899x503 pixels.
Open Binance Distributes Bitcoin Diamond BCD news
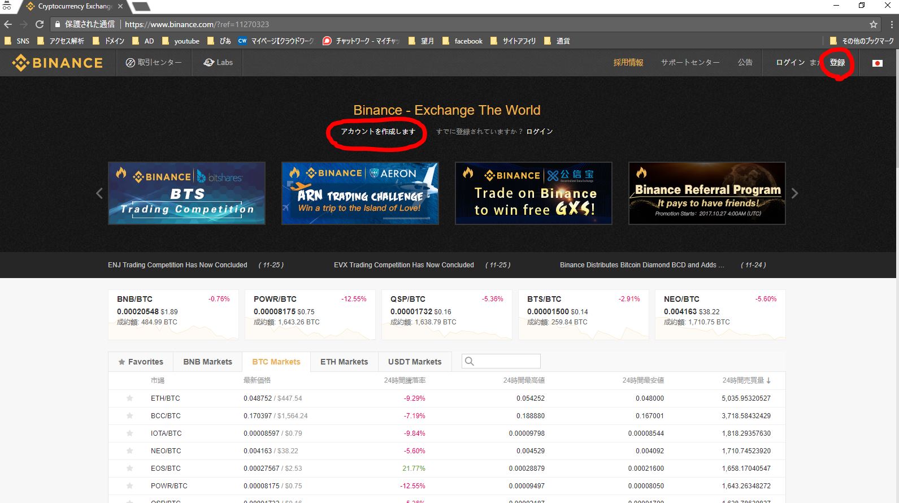642,265
